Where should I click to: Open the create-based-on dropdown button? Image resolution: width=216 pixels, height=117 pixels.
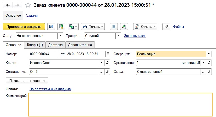[73, 27]
